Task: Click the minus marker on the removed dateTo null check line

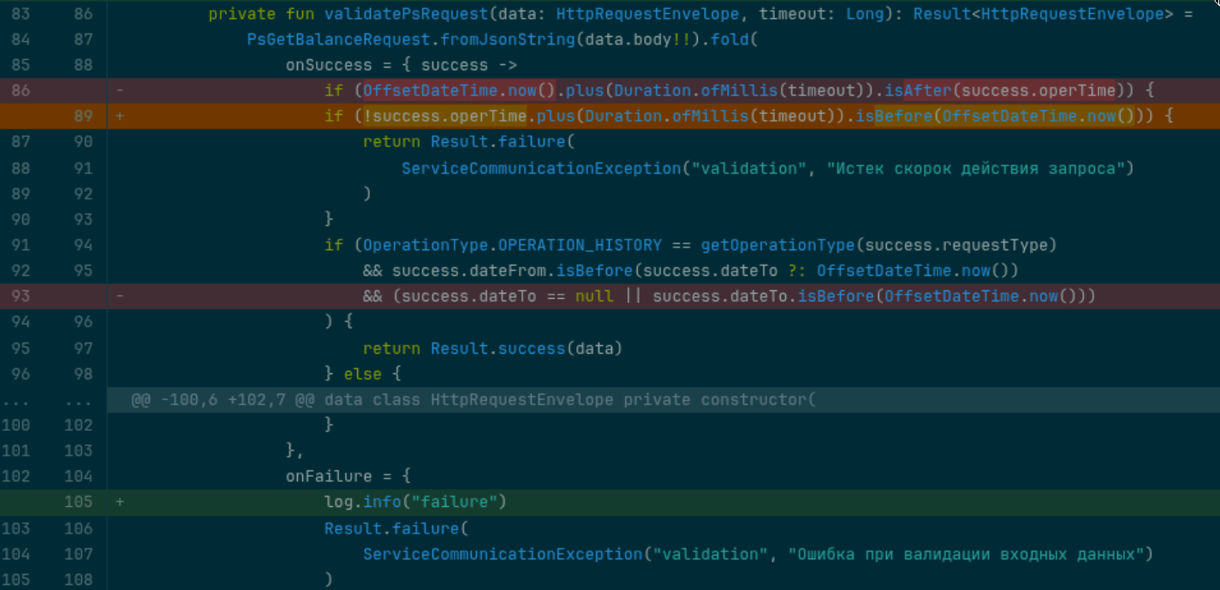Action: 119,296
